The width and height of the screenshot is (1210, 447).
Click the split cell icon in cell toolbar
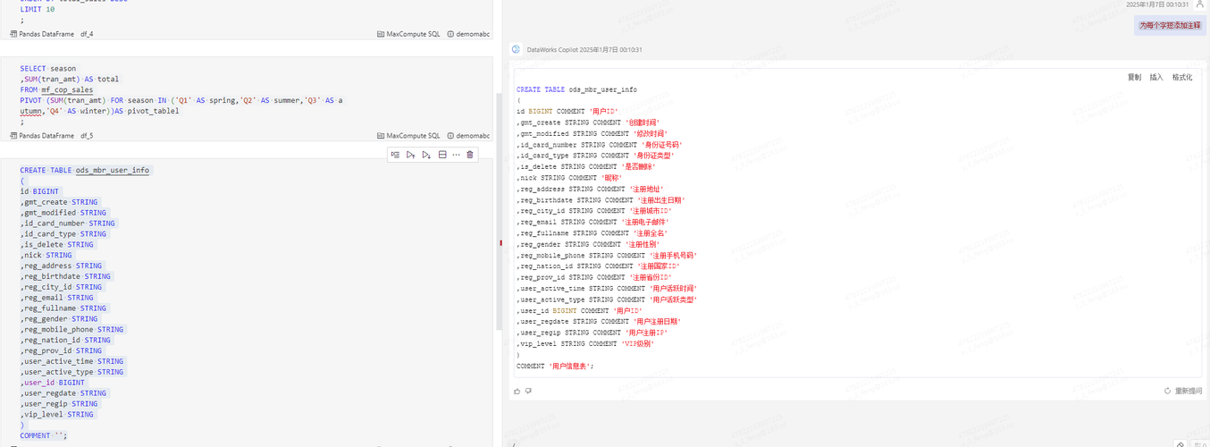tap(441, 155)
